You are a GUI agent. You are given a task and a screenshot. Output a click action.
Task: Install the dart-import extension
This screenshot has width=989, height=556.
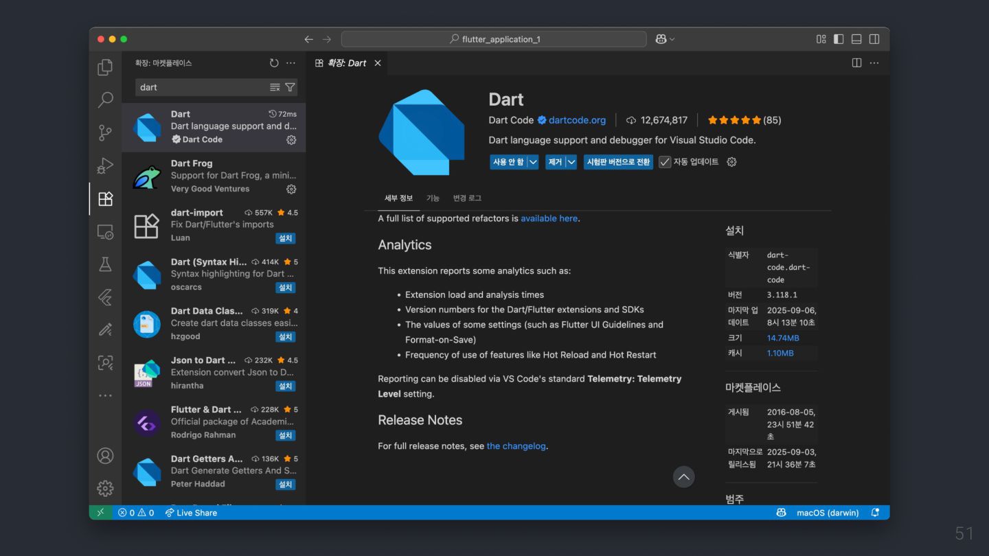pyautogui.click(x=286, y=238)
